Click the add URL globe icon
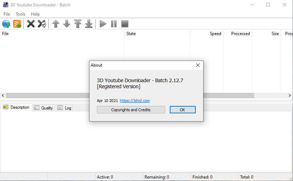293x181 pixels. 6,24
